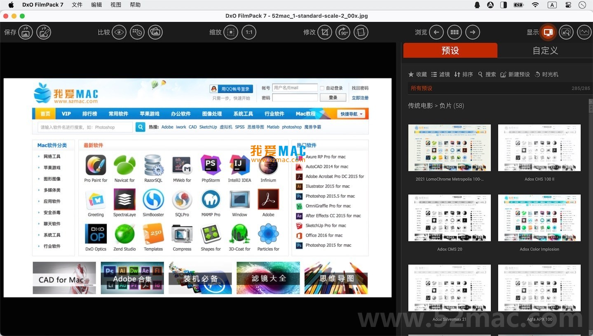
Task: Select the Adox Color Implosion preset thumbnail
Action: coord(539,218)
